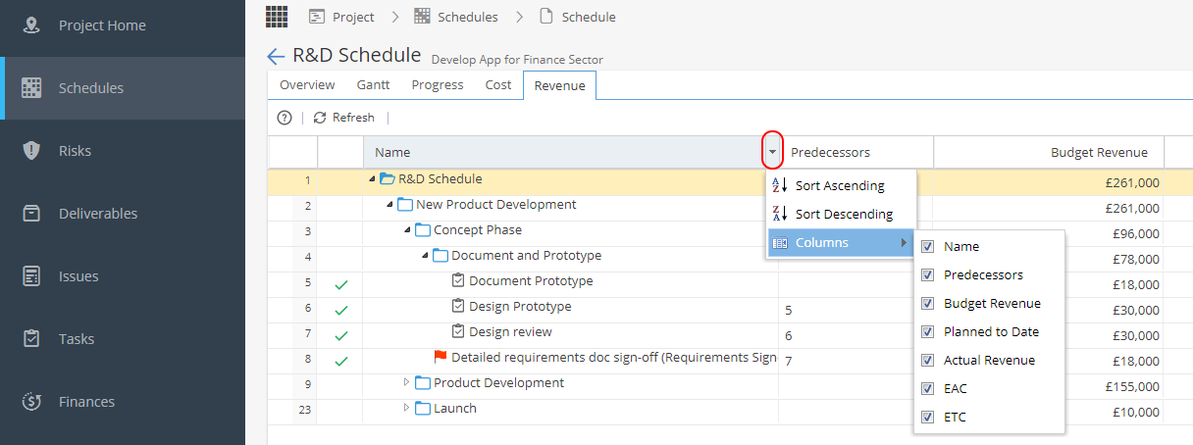Screen dimensions: 1193x445
Task: Click the back arrow beside R&D Schedule
Action: tap(276, 57)
